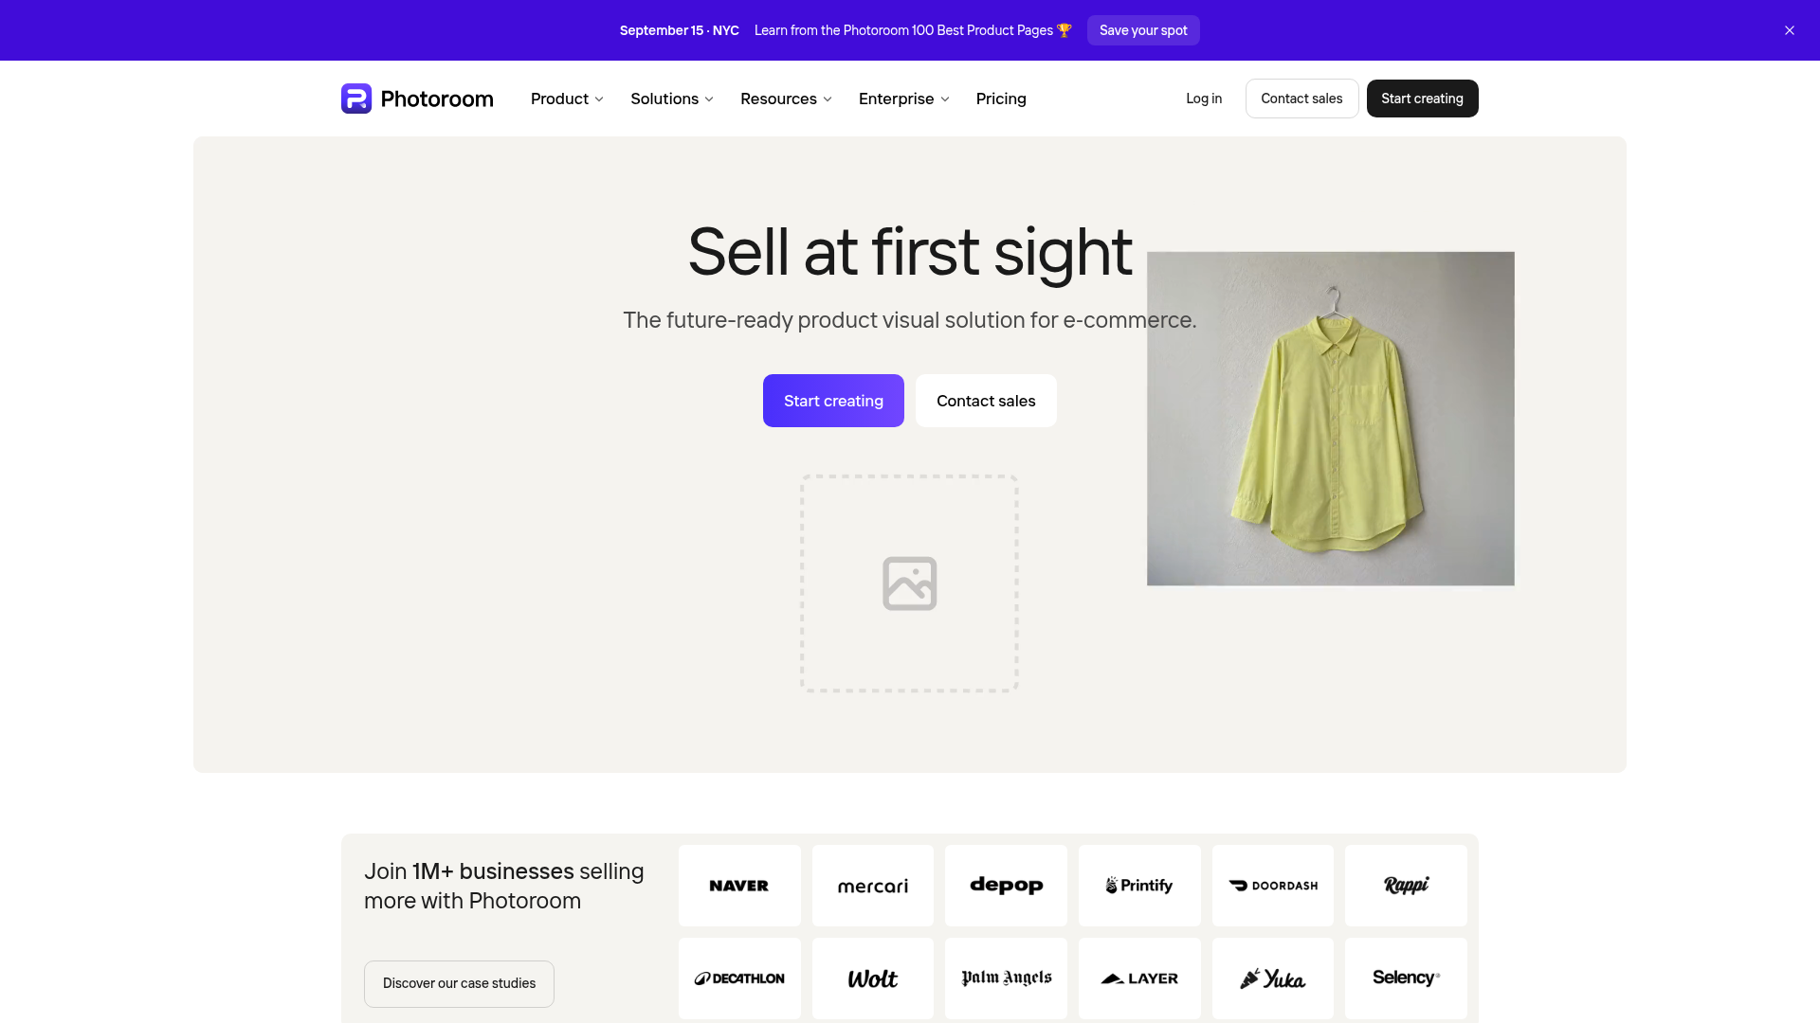Open the Log in page
The width and height of the screenshot is (1820, 1023).
coord(1204,99)
